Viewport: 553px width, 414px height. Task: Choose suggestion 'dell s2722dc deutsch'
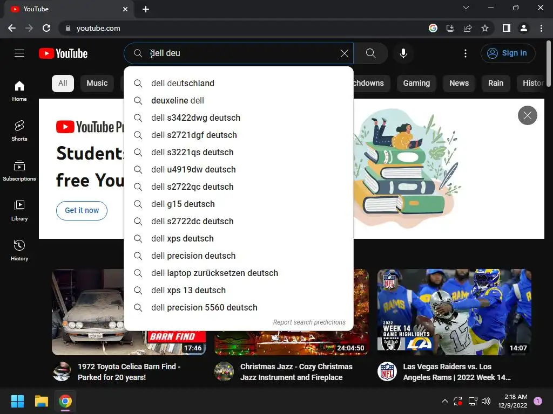[239, 222]
